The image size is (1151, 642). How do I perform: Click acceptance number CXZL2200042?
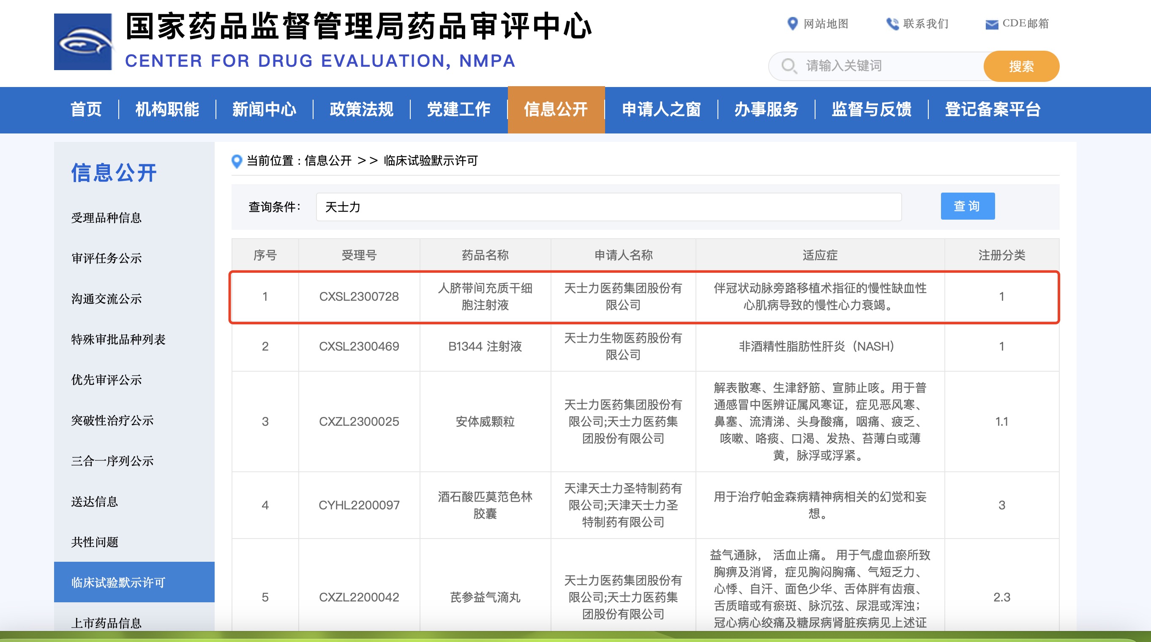(x=359, y=597)
